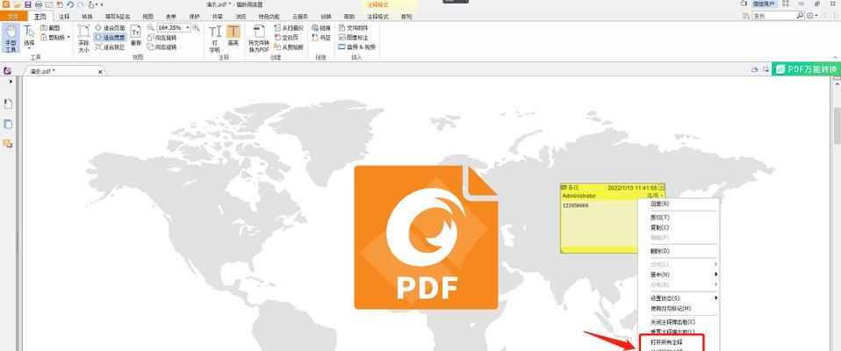Activate the Select text tool (选择)
841x351 pixels.
29,37
